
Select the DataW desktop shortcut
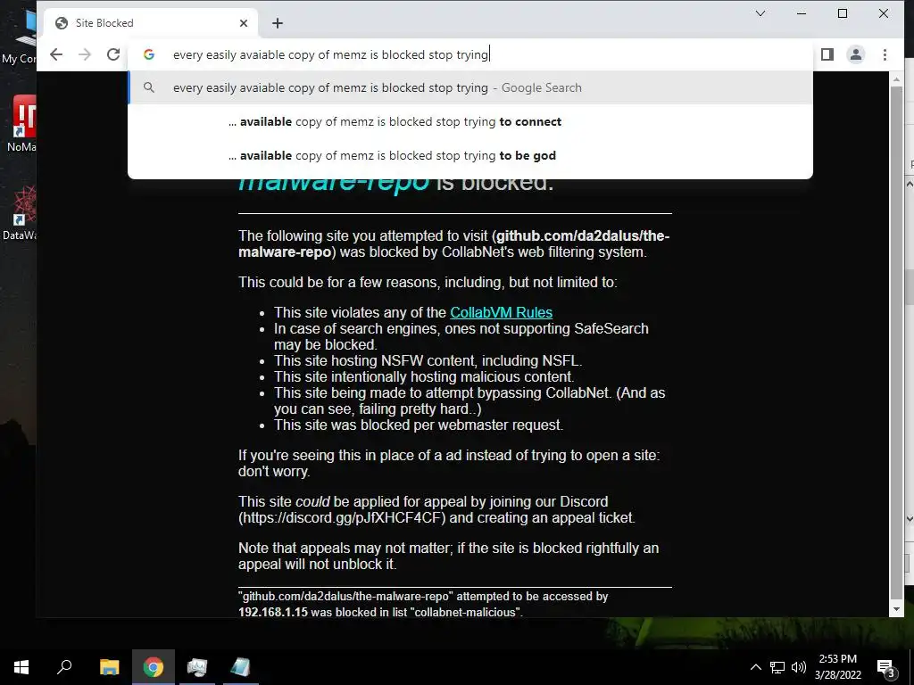tap(21, 213)
